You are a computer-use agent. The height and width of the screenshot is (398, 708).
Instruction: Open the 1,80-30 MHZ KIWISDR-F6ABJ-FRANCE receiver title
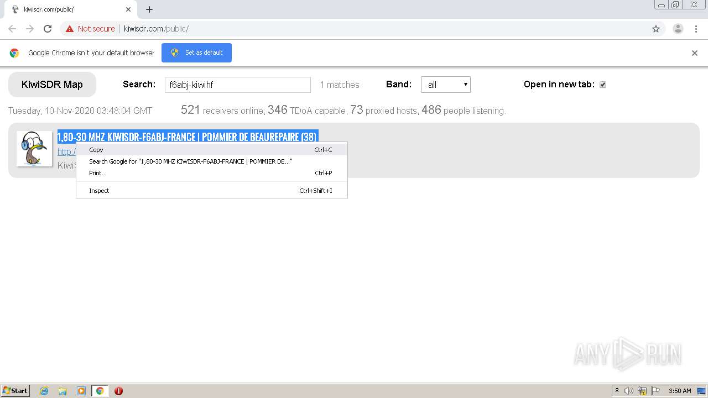(187, 137)
